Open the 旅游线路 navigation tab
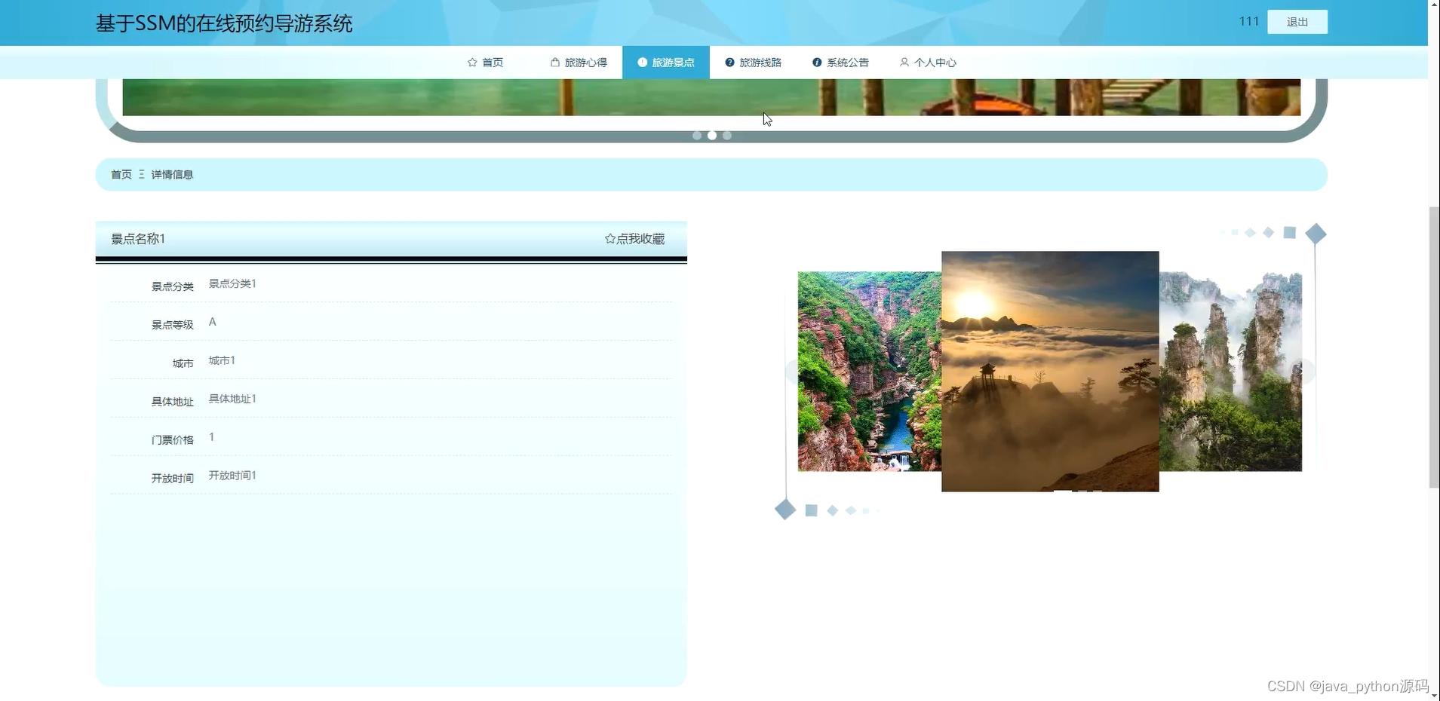The image size is (1440, 701). coord(753,63)
